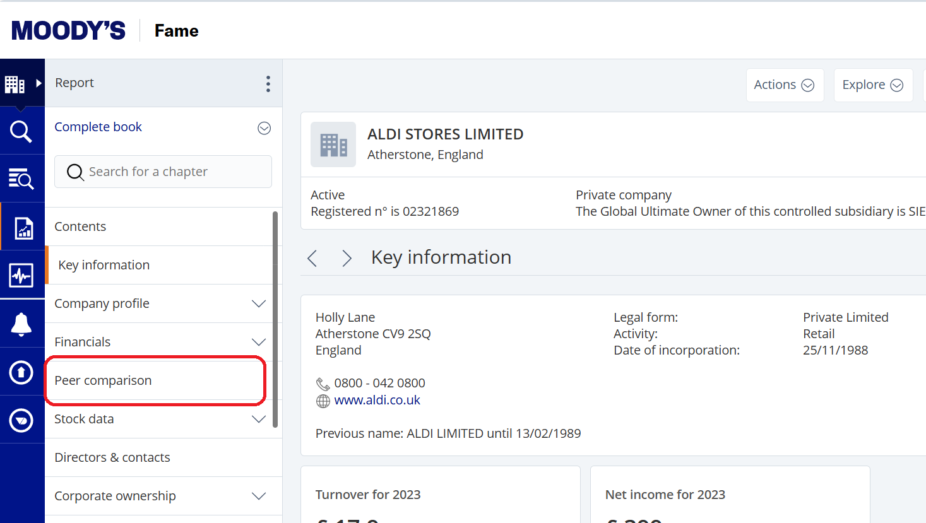This screenshot has height=523, width=926.
Task: Go to previous chapter arrow
Action: click(312, 258)
